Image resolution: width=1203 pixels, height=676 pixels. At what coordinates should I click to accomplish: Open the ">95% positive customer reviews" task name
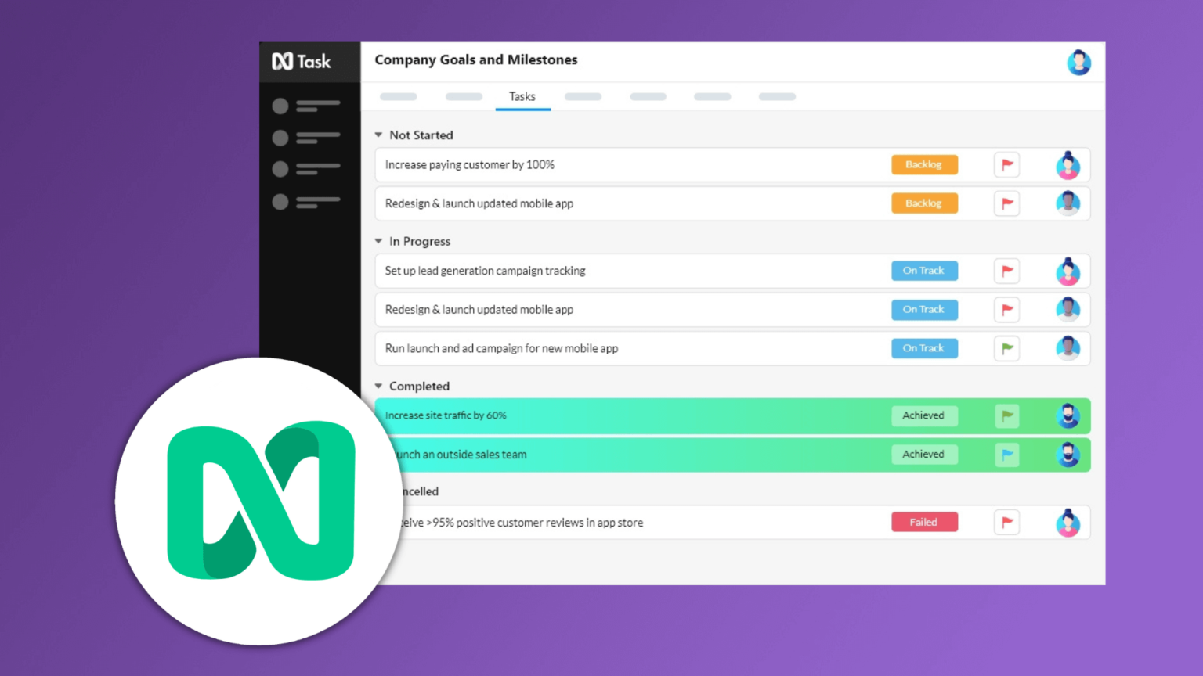tap(522, 523)
